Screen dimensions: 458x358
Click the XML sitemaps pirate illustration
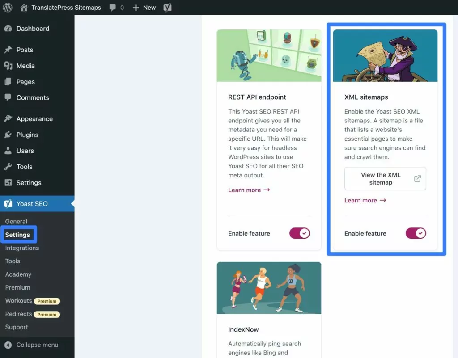coord(385,55)
